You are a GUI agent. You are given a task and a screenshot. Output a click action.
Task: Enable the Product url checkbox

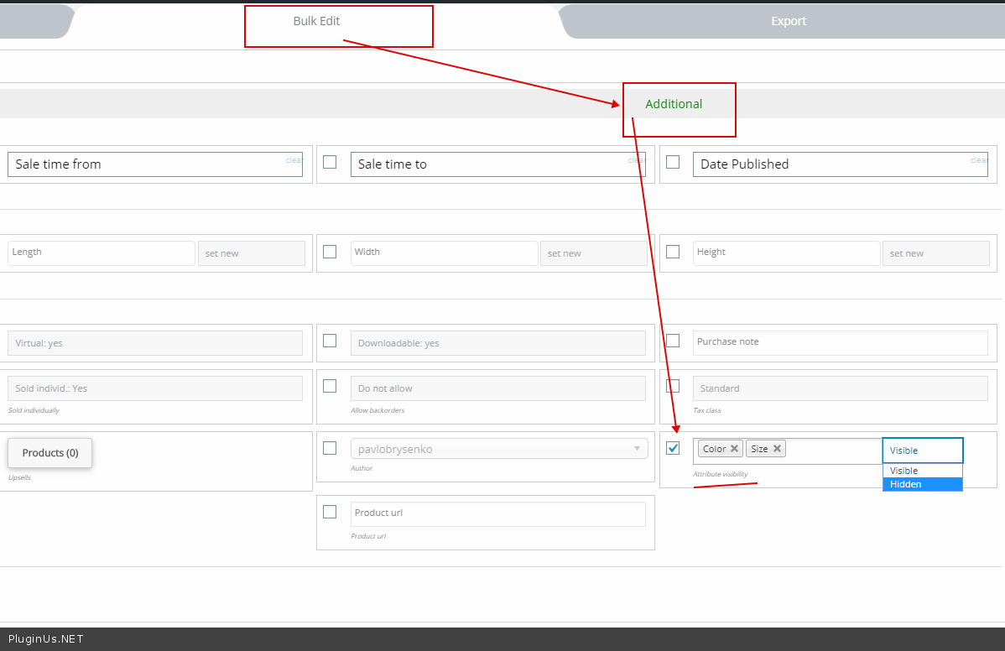(x=330, y=512)
